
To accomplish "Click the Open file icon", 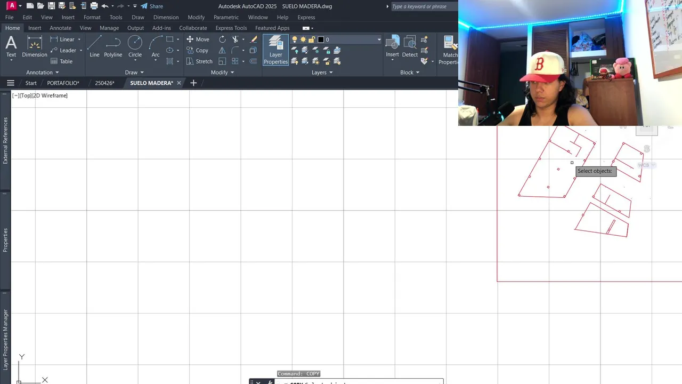I will [x=40, y=6].
